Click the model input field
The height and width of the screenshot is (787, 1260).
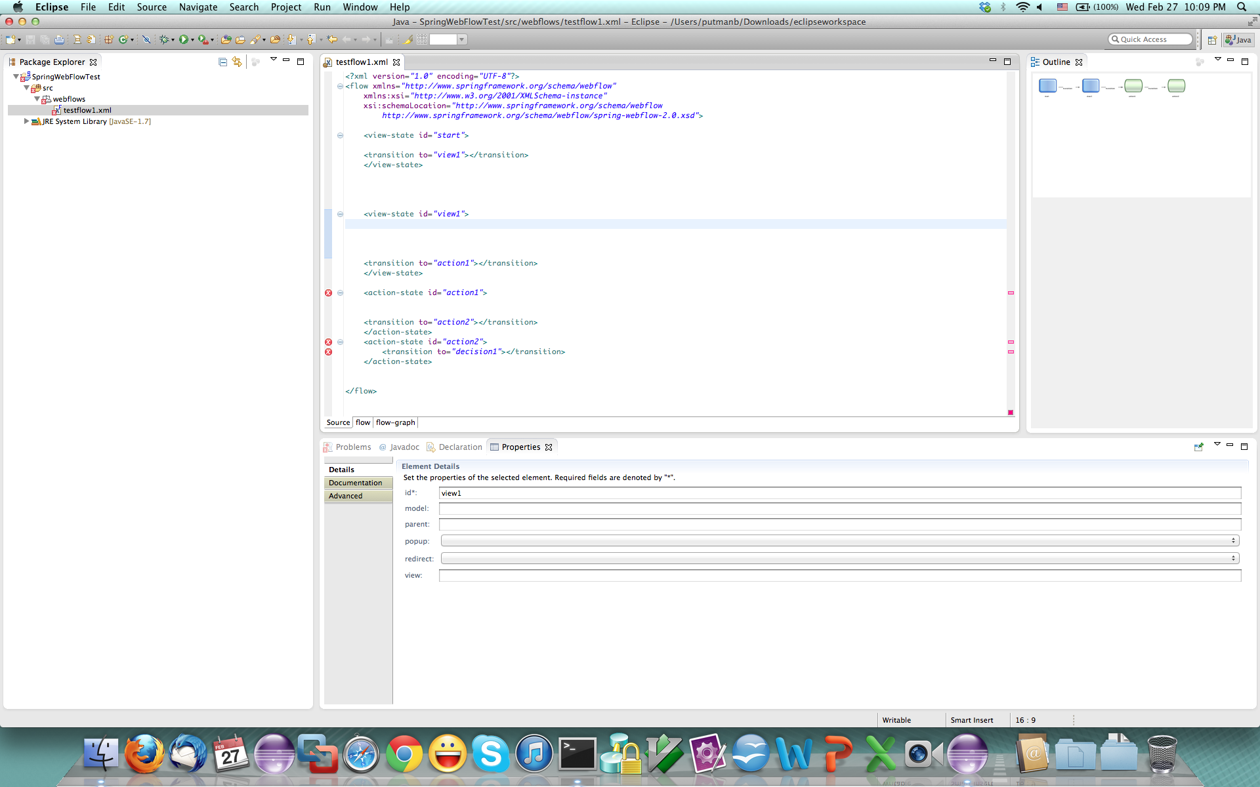pos(840,509)
